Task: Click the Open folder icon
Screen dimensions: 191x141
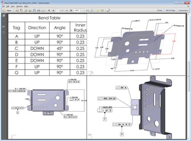Action: pyautogui.click(x=4, y=10)
